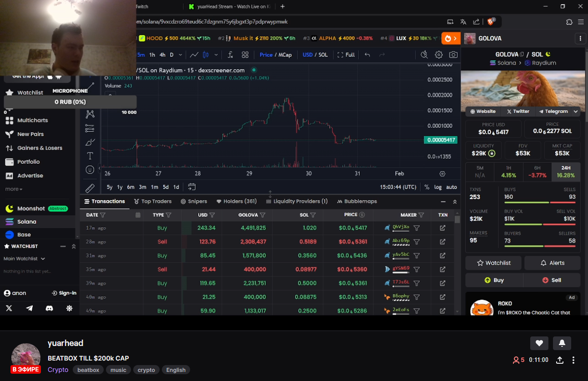Filter transactions by USD amount

(212, 215)
